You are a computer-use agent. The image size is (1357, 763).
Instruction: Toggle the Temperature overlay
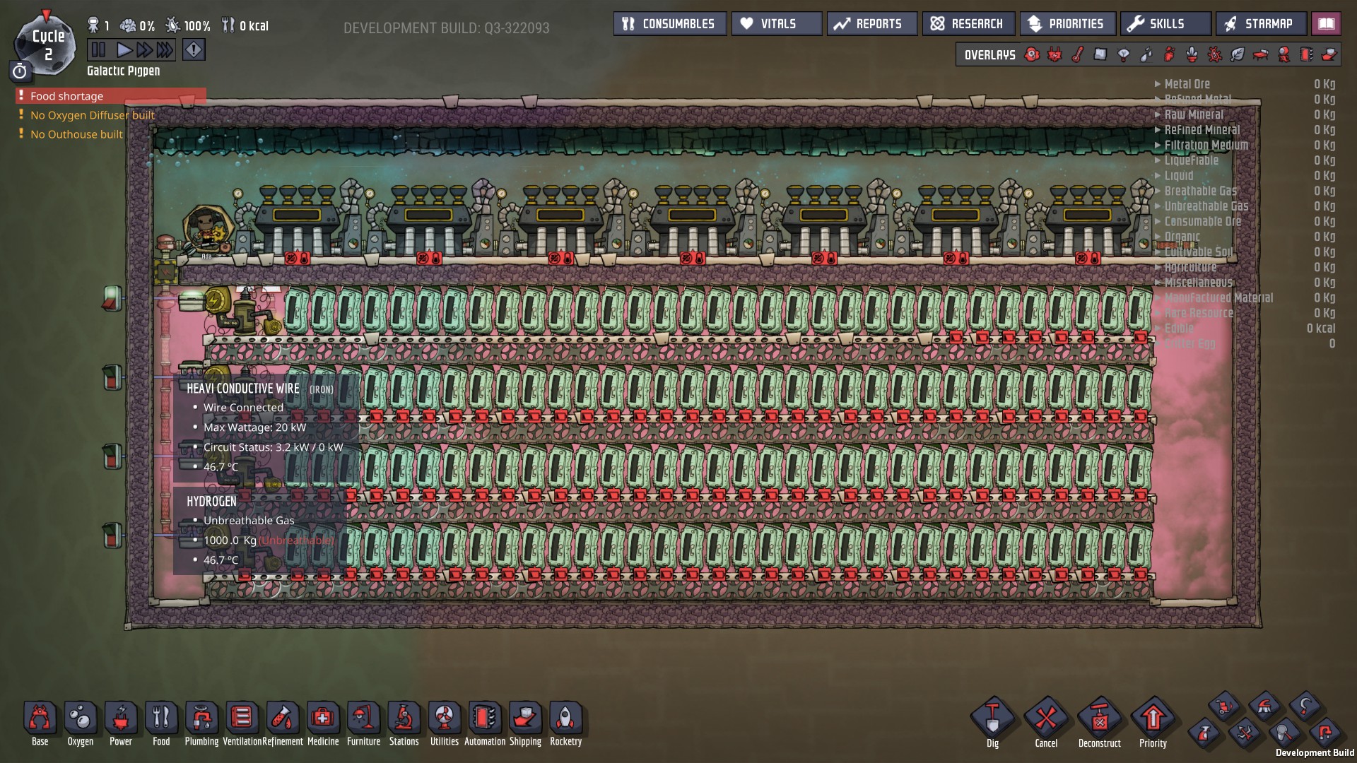[x=1078, y=54]
